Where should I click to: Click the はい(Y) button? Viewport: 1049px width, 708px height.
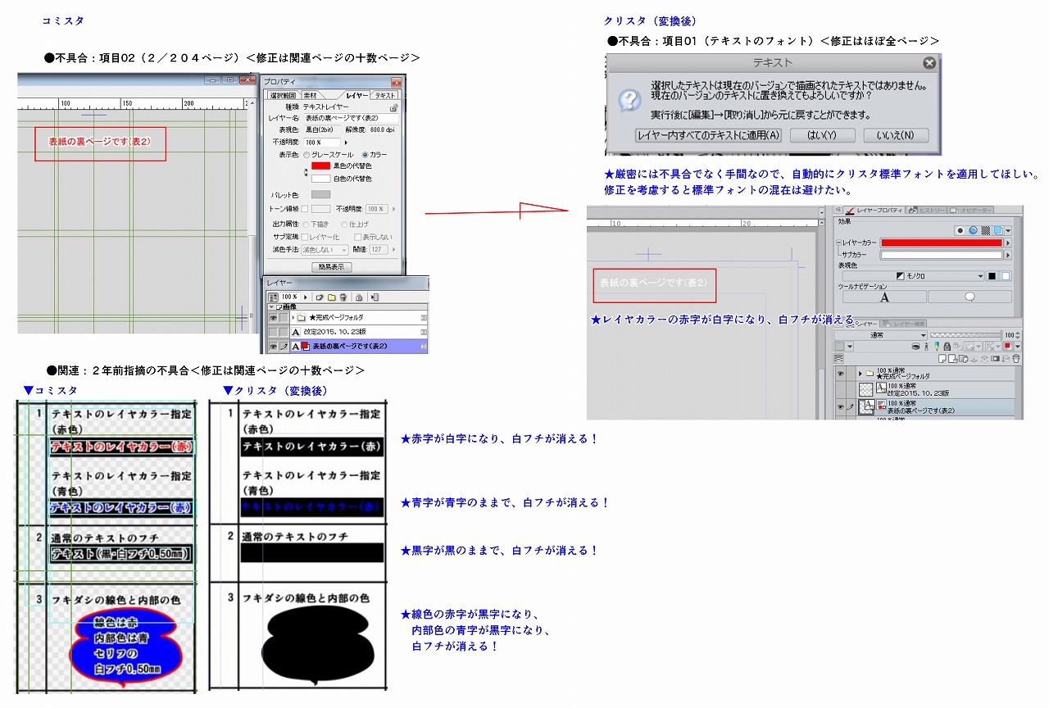(823, 135)
